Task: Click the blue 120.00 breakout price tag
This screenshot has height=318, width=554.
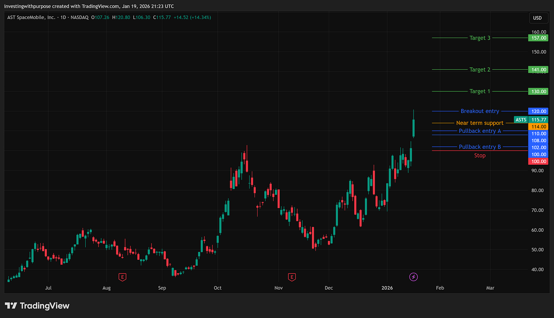Action: click(538, 111)
